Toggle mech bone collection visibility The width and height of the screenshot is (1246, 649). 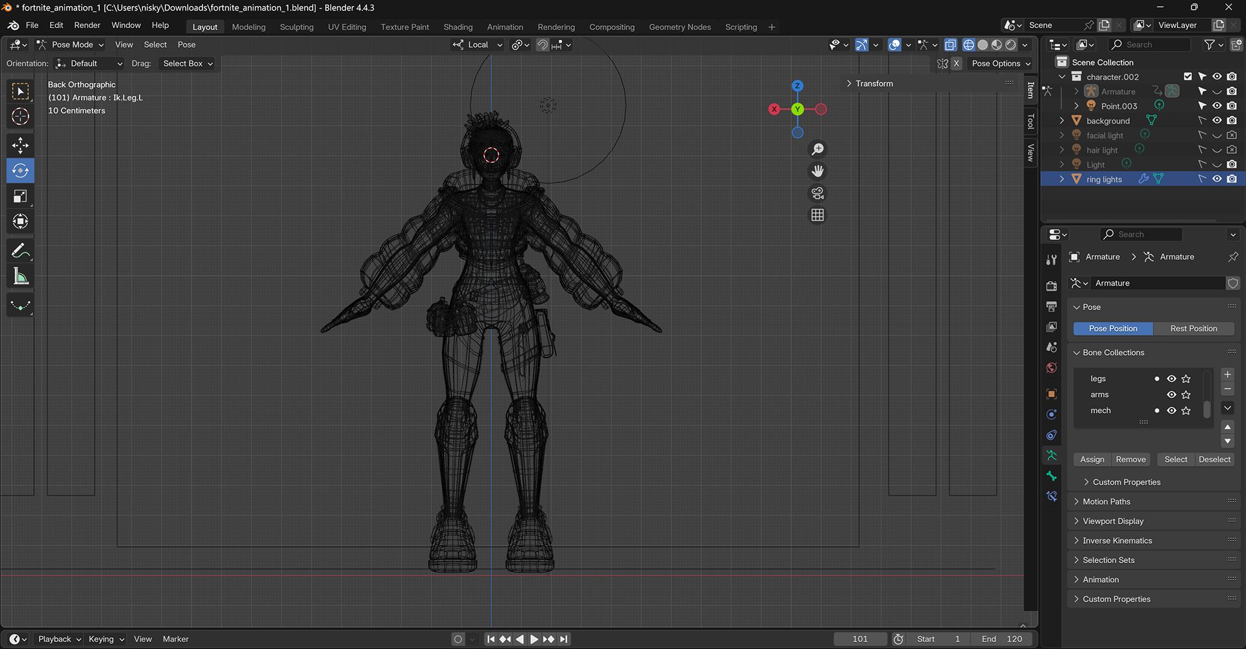pyautogui.click(x=1171, y=411)
